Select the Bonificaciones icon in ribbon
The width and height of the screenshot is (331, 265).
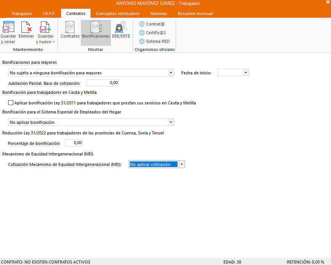click(96, 28)
